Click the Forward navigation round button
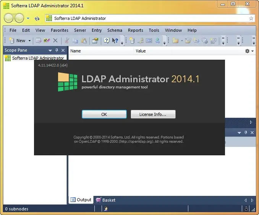259x215 pixels. coord(19,18)
